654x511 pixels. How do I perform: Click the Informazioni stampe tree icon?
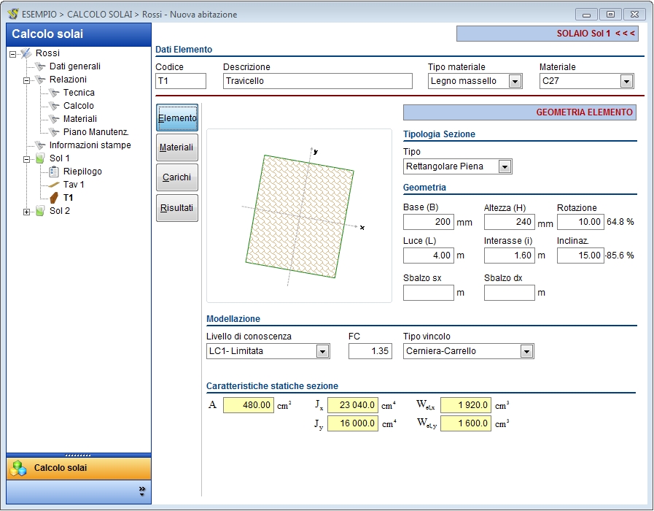tap(40, 145)
